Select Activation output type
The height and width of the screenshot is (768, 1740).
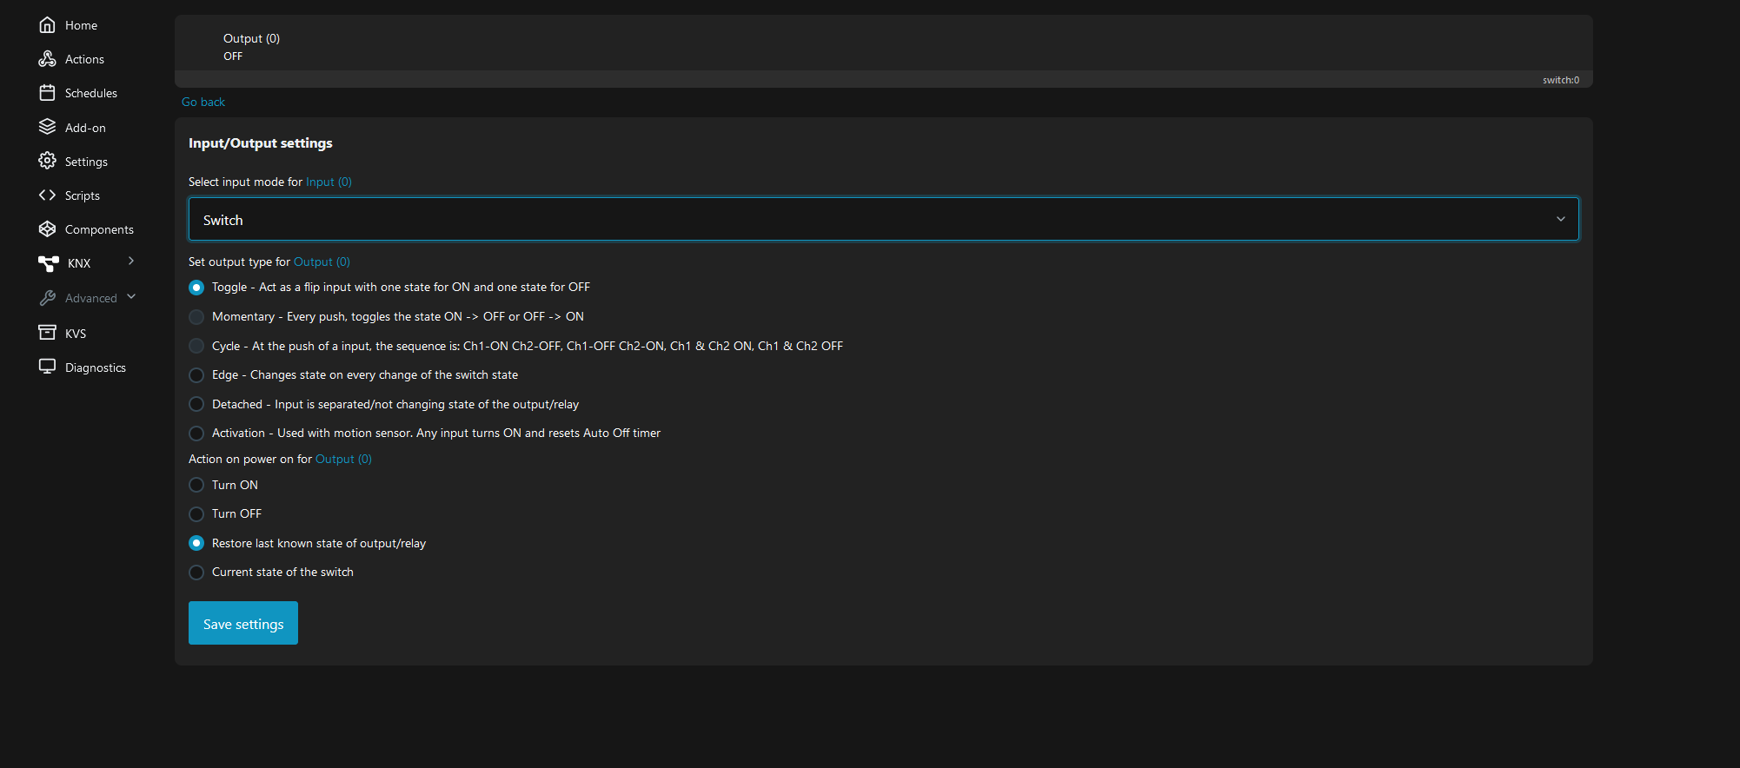click(x=196, y=434)
